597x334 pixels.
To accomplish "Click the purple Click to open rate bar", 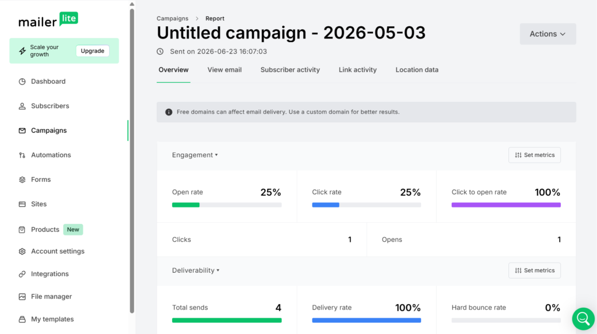I will [506, 205].
